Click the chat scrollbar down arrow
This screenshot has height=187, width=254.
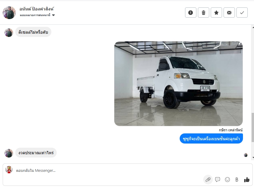[253, 158]
